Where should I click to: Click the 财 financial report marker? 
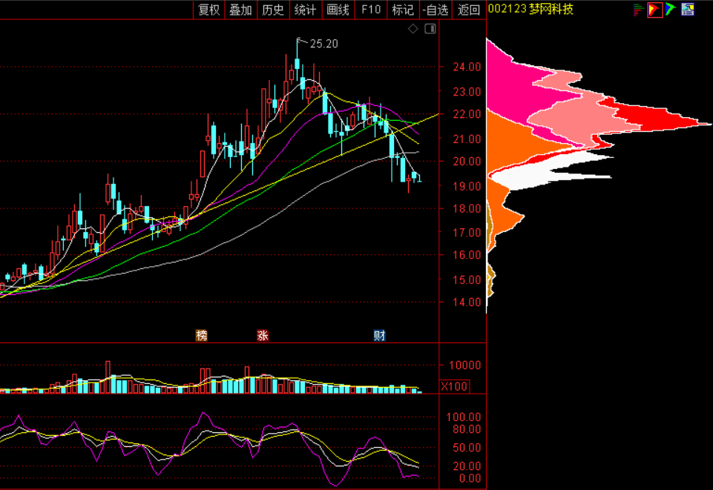[379, 336]
